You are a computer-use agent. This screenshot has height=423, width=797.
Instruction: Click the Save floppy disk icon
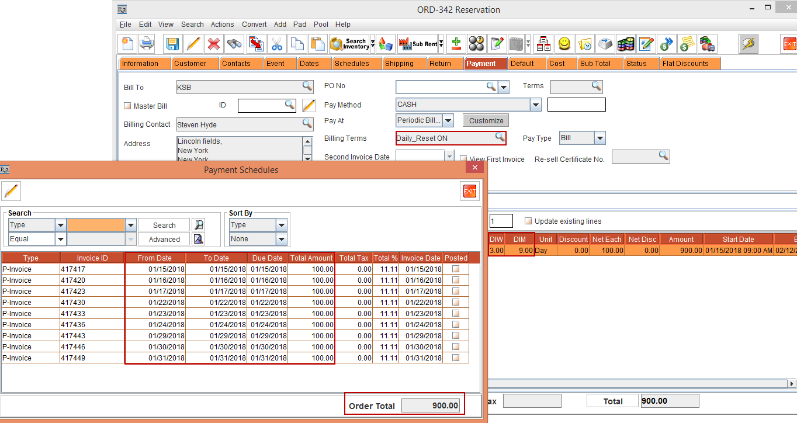[172, 44]
